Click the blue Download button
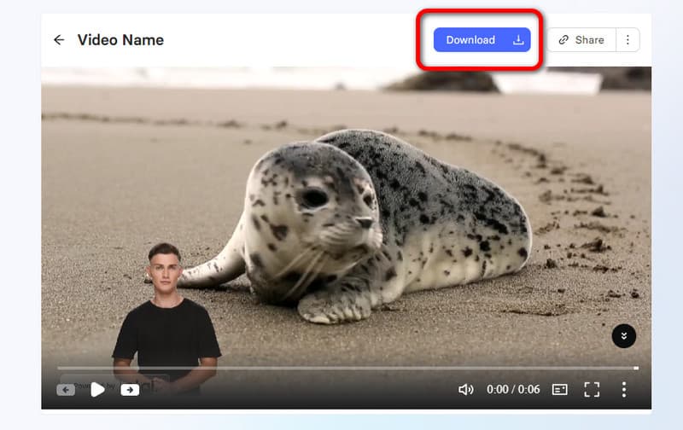This screenshot has width=683, height=430. [x=470, y=40]
